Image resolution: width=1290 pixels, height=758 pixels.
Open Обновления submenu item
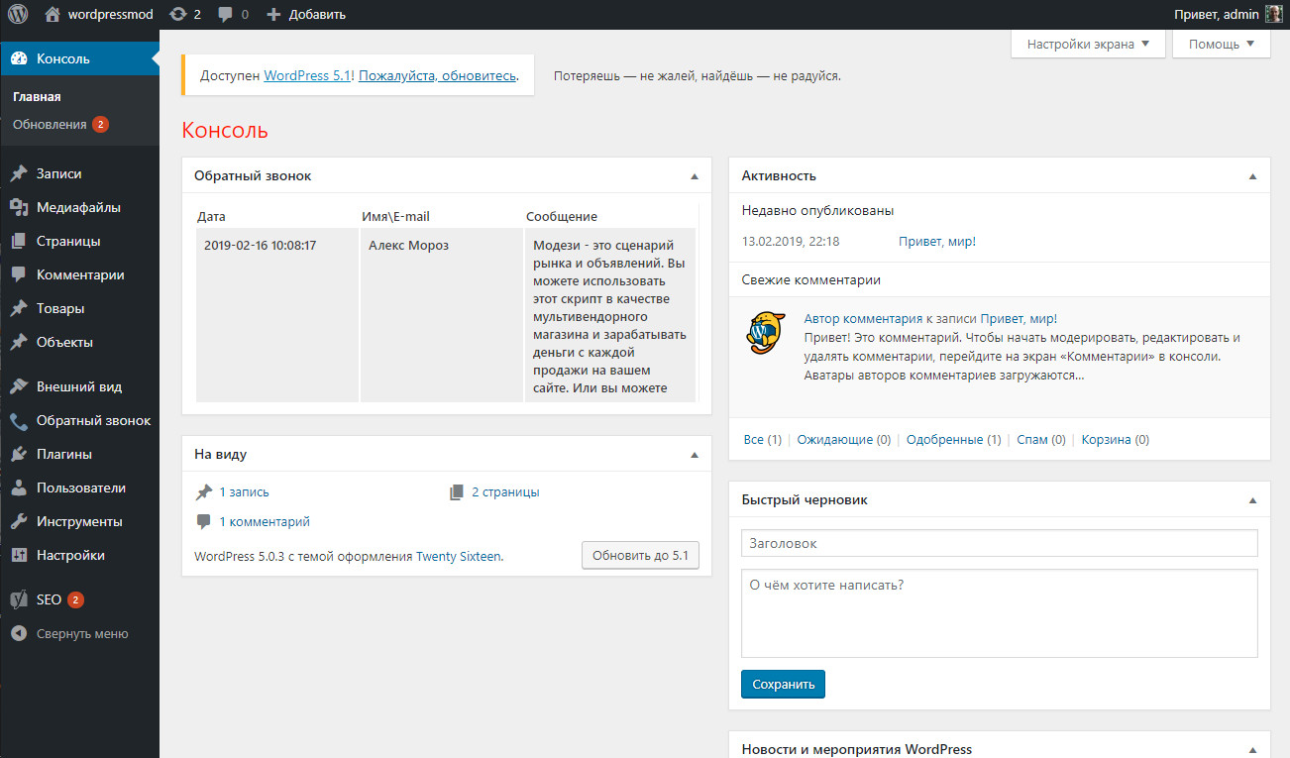(x=60, y=124)
